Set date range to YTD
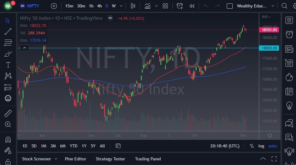296x165 pixels. [74, 146]
